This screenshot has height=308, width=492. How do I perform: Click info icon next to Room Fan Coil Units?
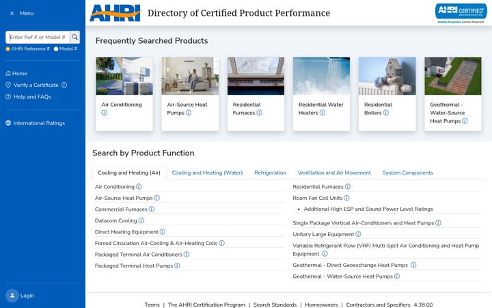pos(346,198)
